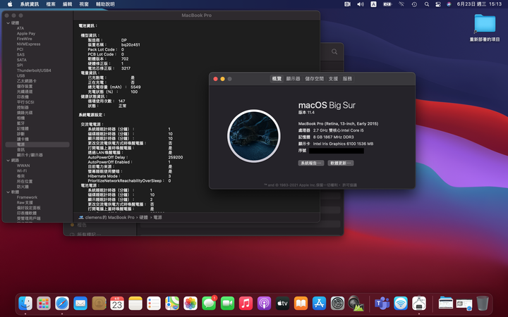Switch to the 顯示器 tab
Image resolution: width=508 pixels, height=317 pixels.
(x=294, y=79)
